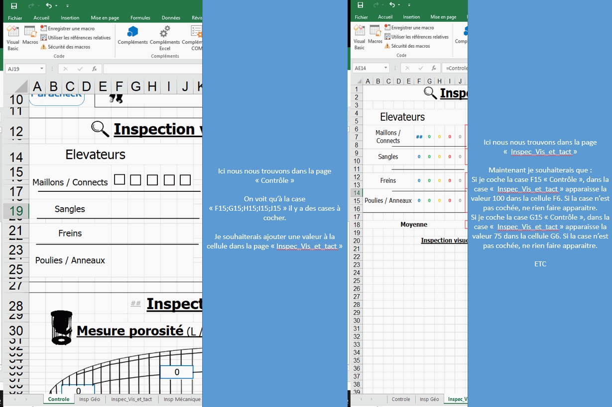
Task: Click the formula bar showing =Controle
Action: pyautogui.click(x=456, y=68)
